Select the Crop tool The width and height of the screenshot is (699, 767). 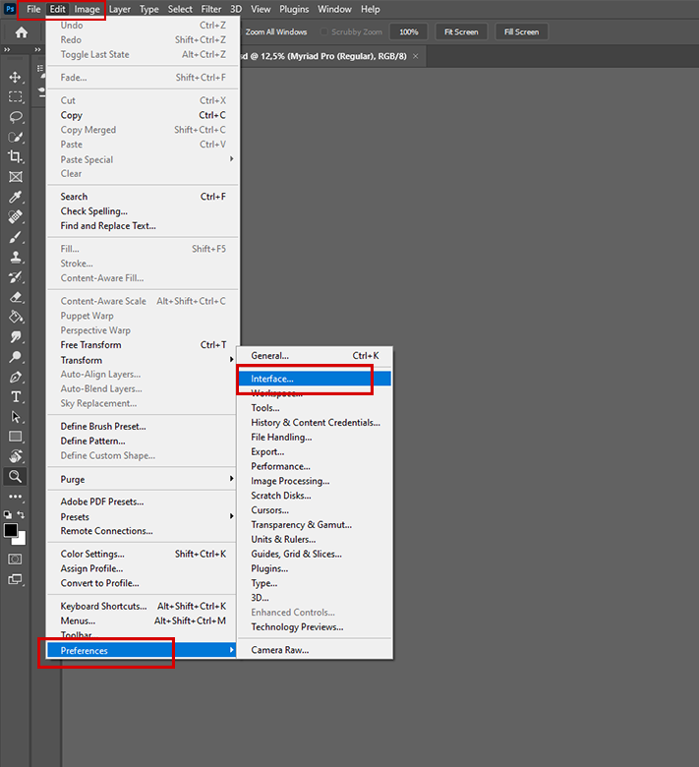coord(15,157)
